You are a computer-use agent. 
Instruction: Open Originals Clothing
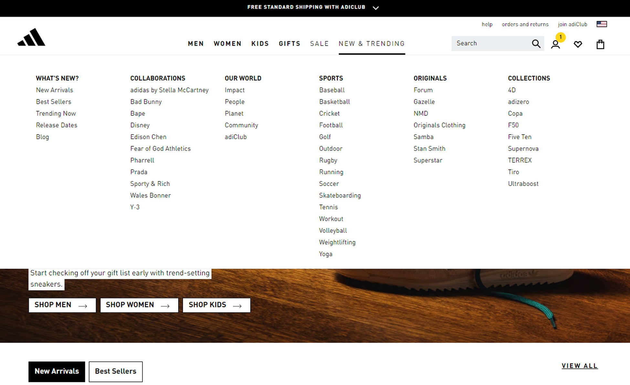pyautogui.click(x=439, y=125)
